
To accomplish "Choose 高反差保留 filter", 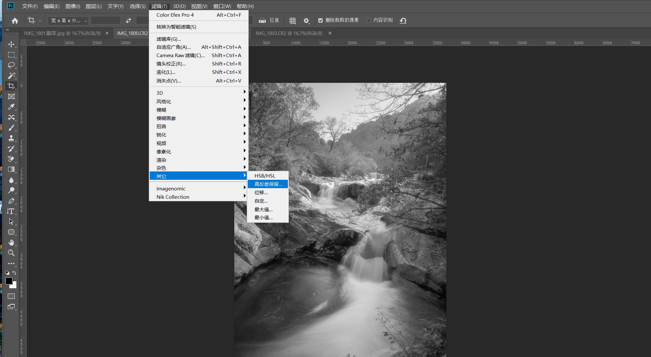I will (268, 184).
